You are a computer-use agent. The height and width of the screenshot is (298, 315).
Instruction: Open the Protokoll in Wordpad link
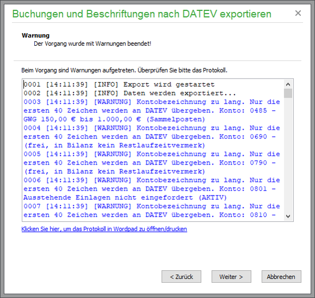point(104,229)
